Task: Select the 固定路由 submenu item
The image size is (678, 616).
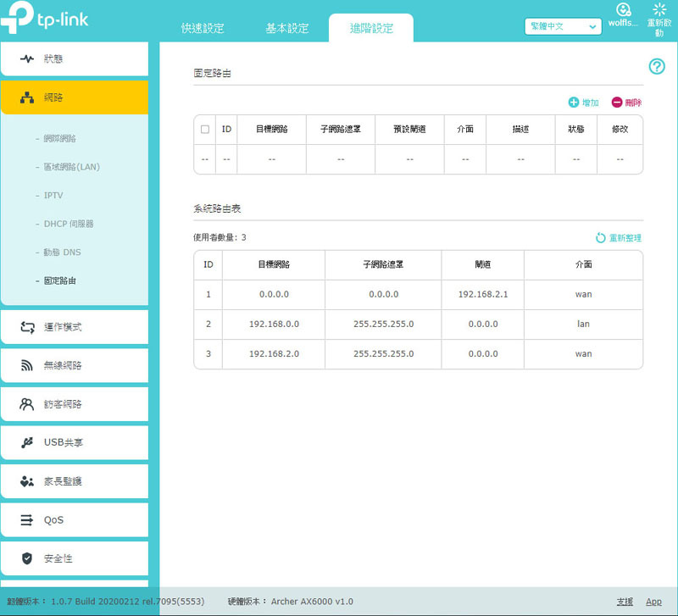Action: (x=59, y=281)
